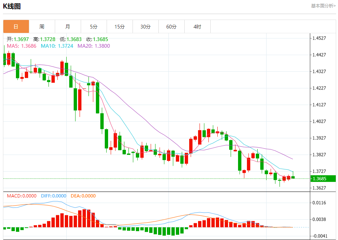Click the MA10: 1.3724 label

click(x=57, y=46)
